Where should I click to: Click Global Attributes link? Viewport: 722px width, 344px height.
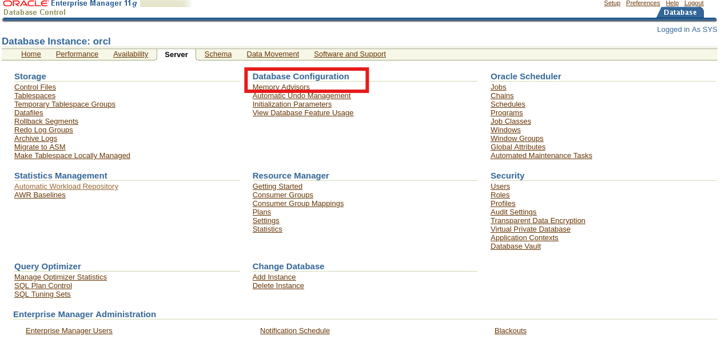tap(518, 147)
